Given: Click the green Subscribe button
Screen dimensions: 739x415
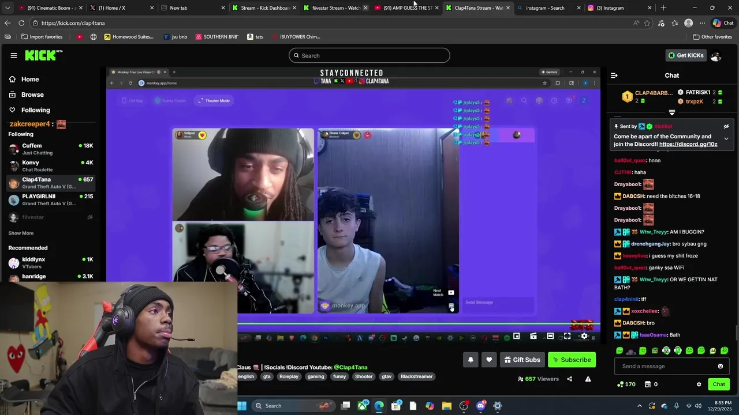Looking at the screenshot, I should click(572, 360).
